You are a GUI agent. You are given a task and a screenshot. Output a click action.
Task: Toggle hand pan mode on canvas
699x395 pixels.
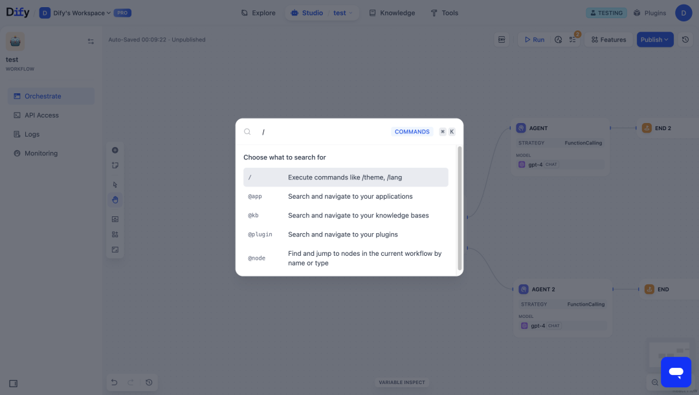tap(115, 199)
